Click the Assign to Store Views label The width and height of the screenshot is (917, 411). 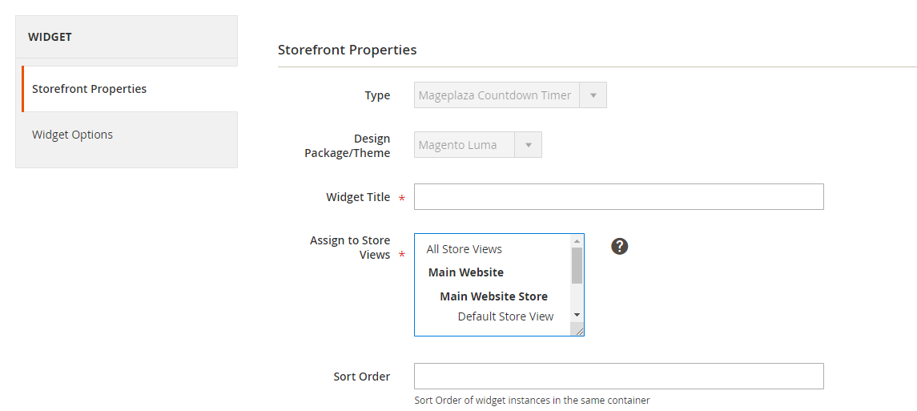[x=350, y=248]
